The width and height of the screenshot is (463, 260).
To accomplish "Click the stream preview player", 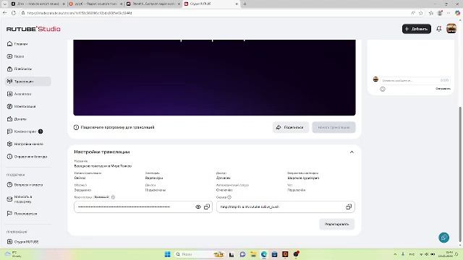I will (x=214, y=77).
